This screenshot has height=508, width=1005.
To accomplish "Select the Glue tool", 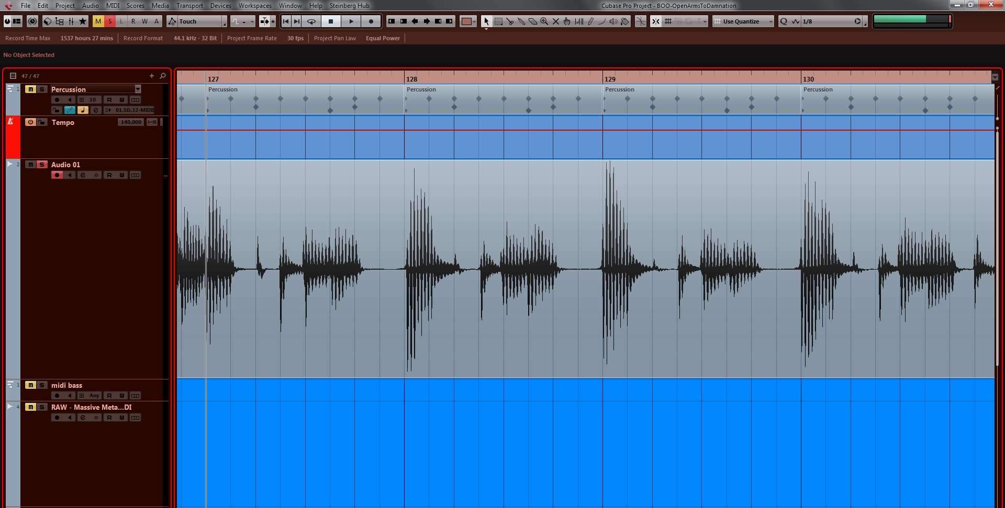I will coord(521,21).
